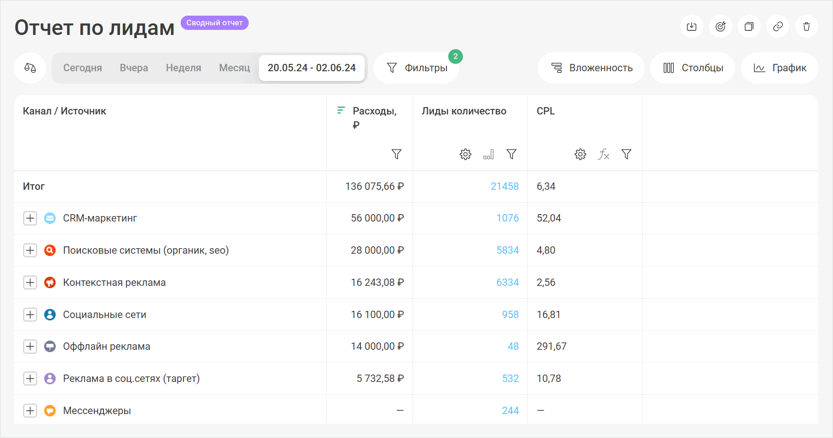Open Контекстная реклама leads 6334
The image size is (833, 438).
(508, 283)
